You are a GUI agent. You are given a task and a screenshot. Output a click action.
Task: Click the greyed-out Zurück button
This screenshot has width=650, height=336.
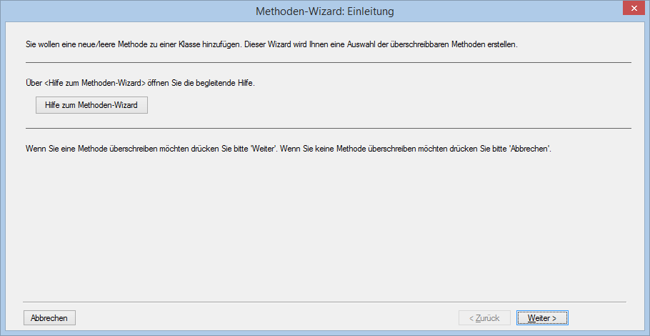(484, 318)
